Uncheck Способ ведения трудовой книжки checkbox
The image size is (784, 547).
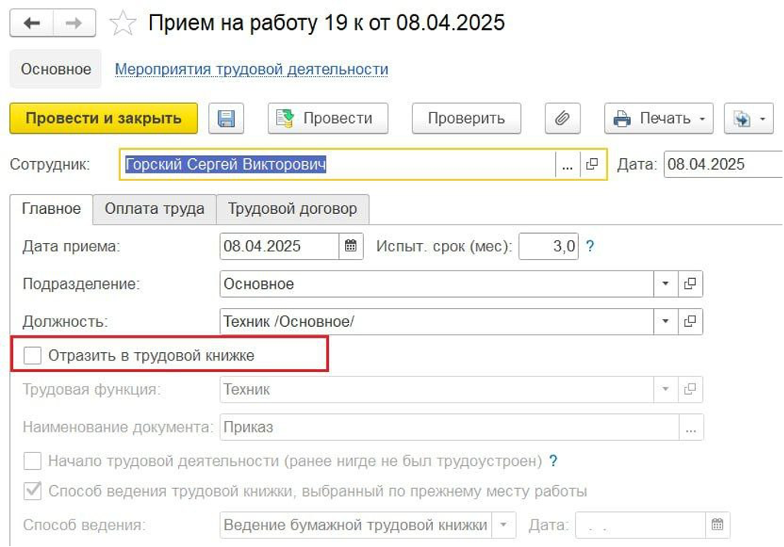tap(33, 490)
